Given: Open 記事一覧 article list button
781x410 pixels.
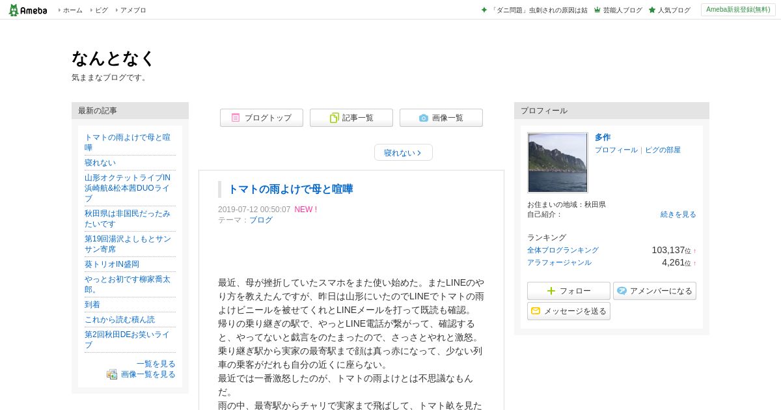Looking at the screenshot, I should click(x=351, y=118).
